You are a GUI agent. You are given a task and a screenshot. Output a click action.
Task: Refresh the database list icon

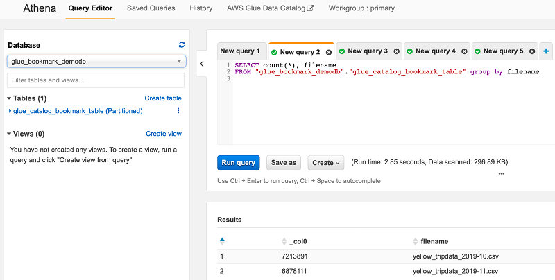[182, 45]
